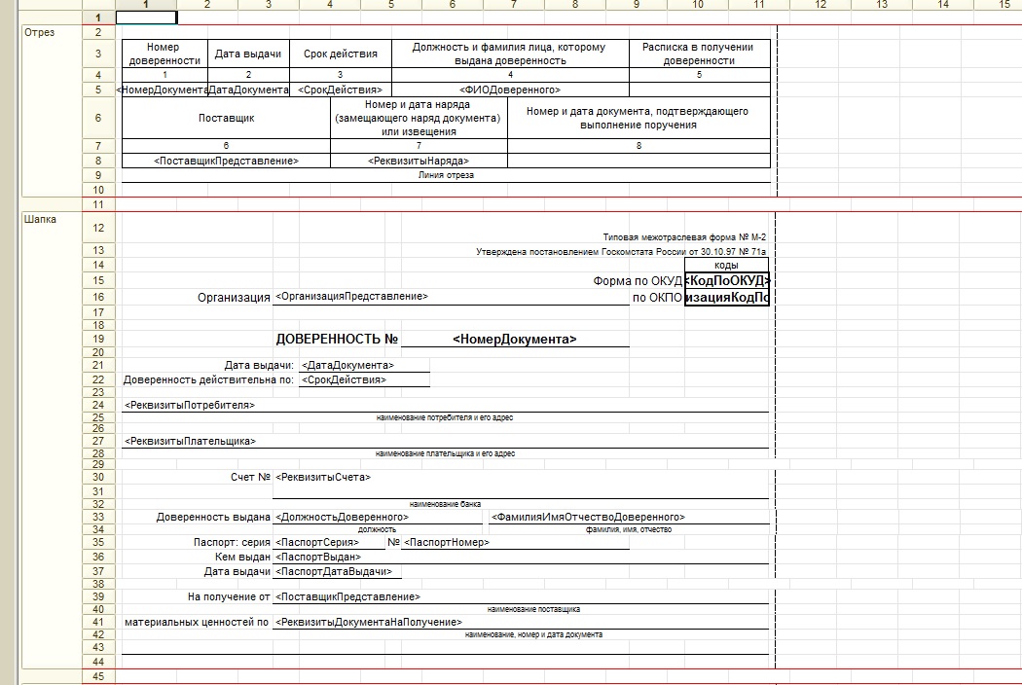
Task: Select the 'Организация' label
Action: 234,297
